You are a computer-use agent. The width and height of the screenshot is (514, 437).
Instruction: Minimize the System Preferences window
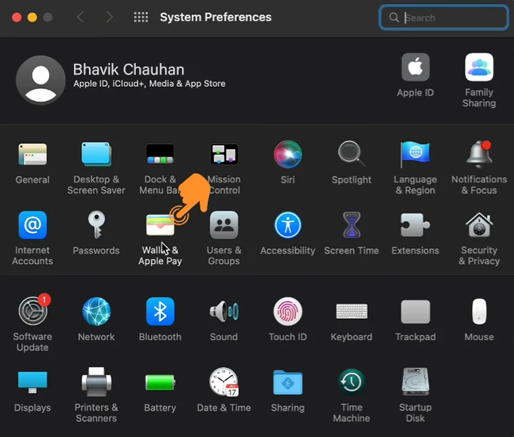pyautogui.click(x=32, y=17)
